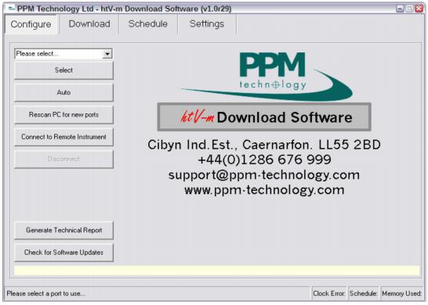Click the 'Please select...' combo box field

click(63, 54)
